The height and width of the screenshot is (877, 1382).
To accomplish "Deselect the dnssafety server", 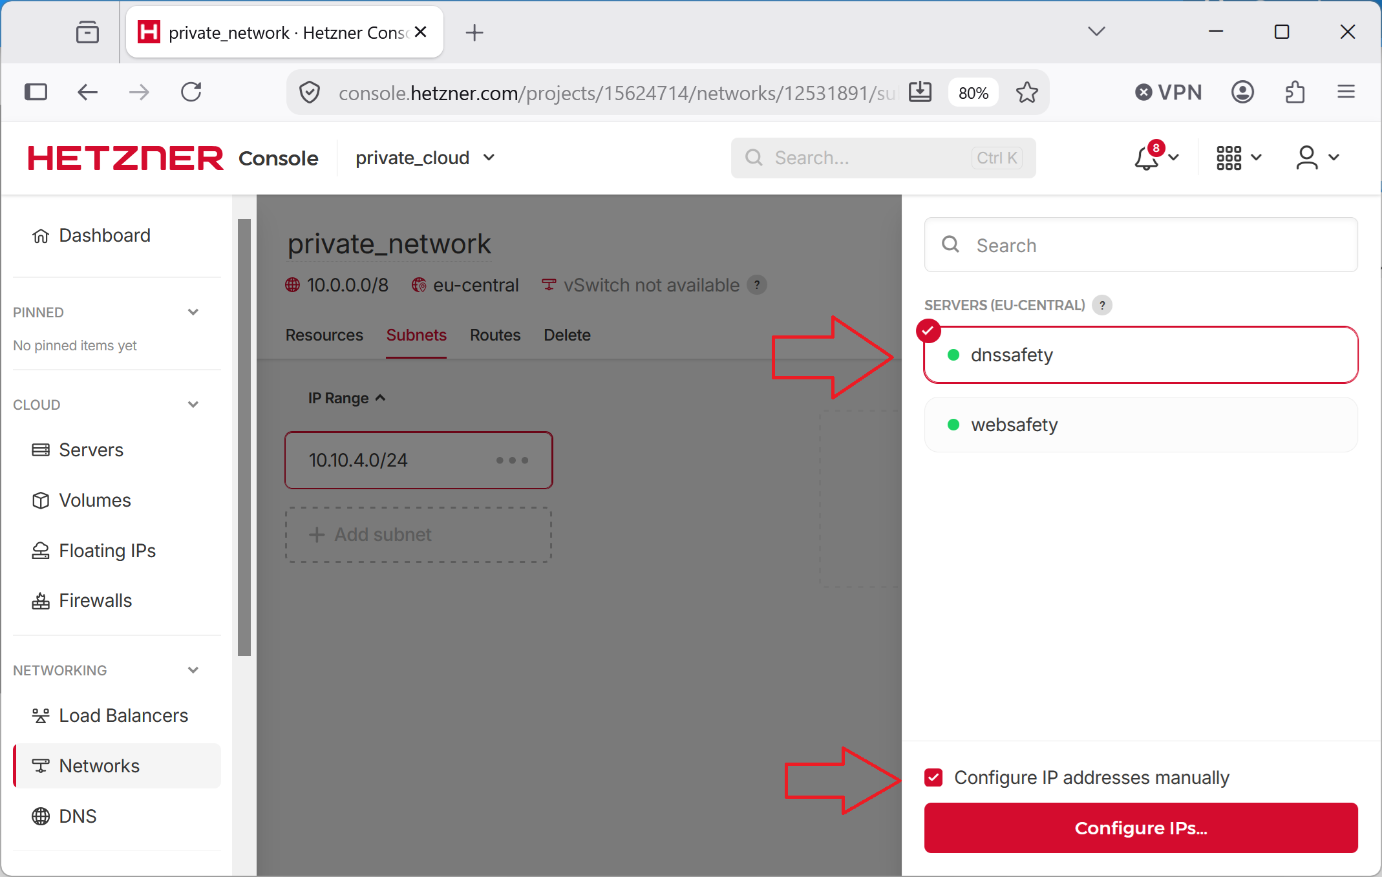I will click(1141, 355).
